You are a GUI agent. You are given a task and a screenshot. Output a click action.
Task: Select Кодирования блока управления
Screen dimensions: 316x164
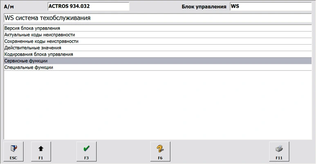[38, 54]
